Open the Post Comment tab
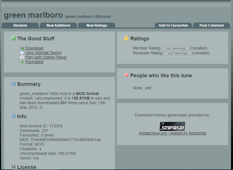233x170 pixels. tap(212, 25)
